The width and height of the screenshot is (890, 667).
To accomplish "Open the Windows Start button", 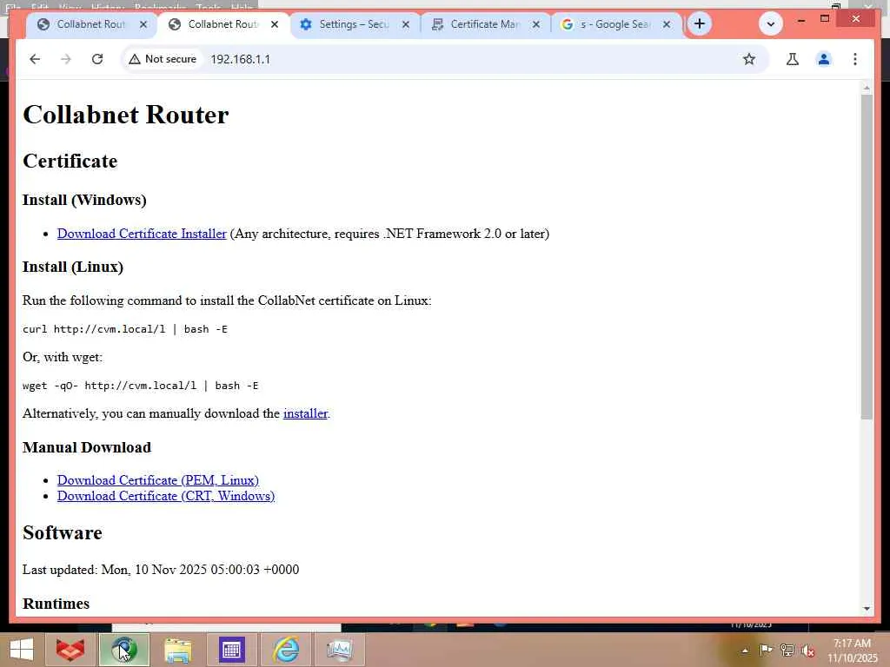I will coord(21,650).
